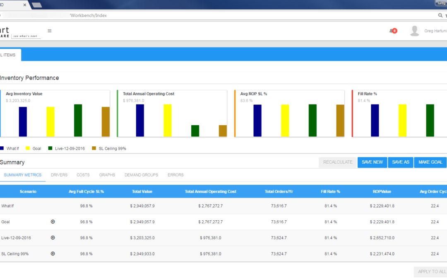Open the hamburger navigation menu
The width and height of the screenshot is (447, 279).
coord(50,31)
